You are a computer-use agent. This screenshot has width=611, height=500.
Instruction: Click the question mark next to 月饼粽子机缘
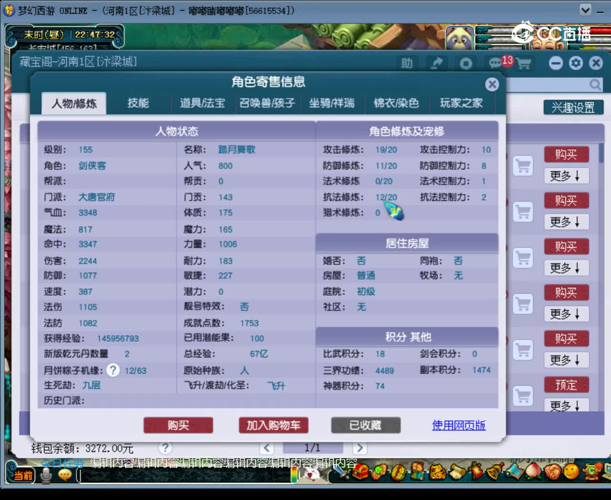coord(113,370)
